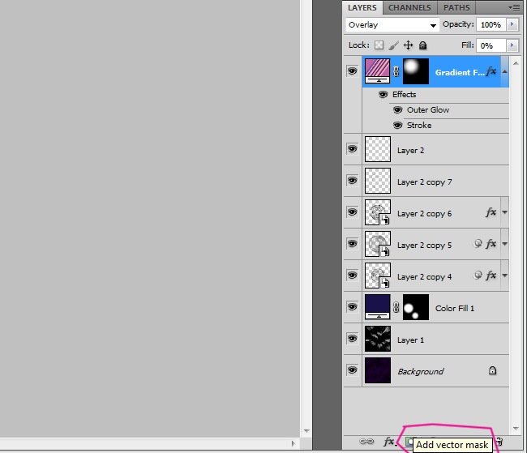Image resolution: width=527 pixels, height=453 pixels.
Task: Select the layer named Layer 2
Action: click(x=411, y=150)
